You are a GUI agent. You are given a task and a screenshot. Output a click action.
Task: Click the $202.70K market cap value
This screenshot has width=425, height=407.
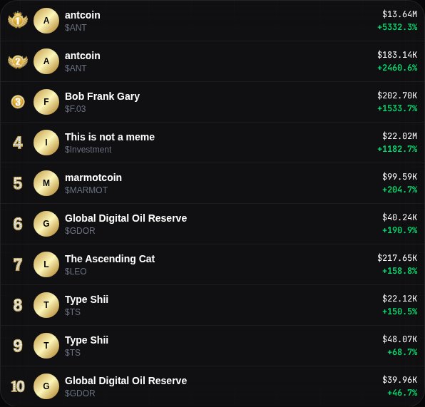coord(397,96)
